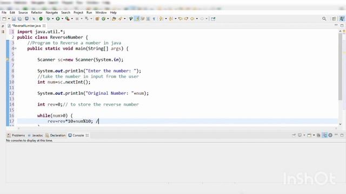
Task: Click the Back navigation arrow icon
Action: click(x=192, y=19)
